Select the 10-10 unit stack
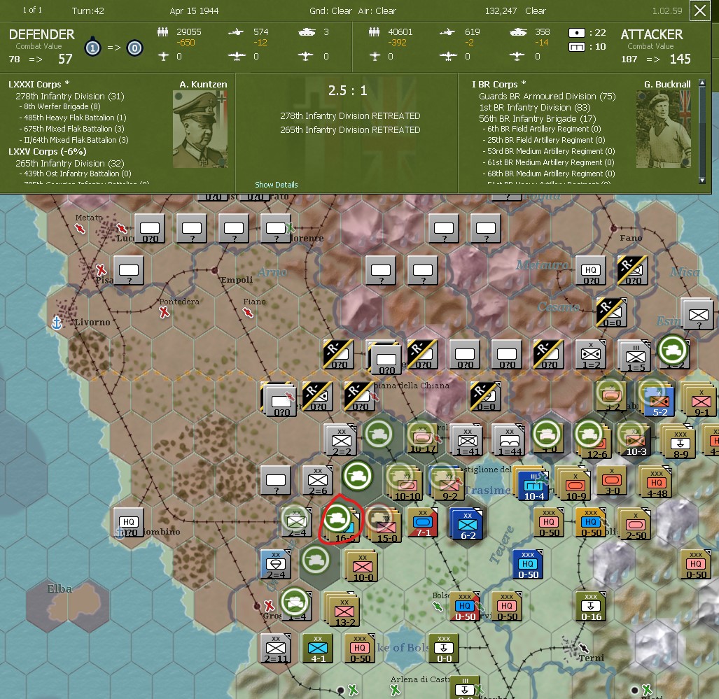Image resolution: width=719 pixels, height=699 pixels. pos(406,483)
